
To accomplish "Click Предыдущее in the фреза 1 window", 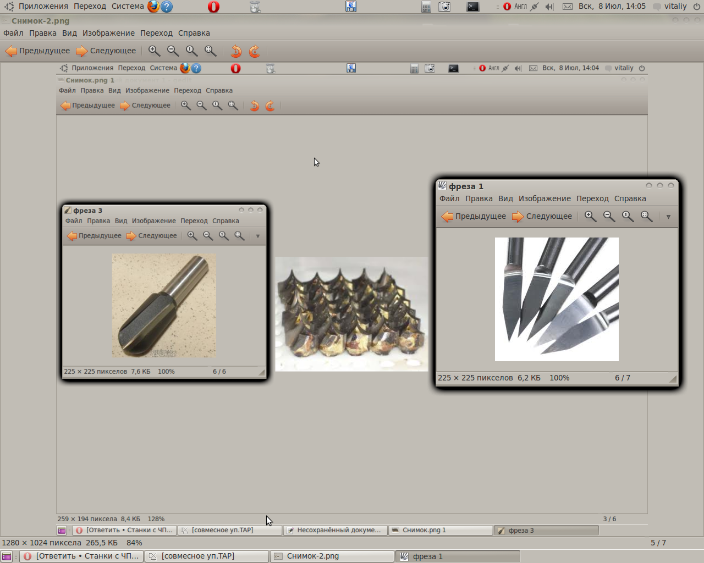I will (x=474, y=217).
